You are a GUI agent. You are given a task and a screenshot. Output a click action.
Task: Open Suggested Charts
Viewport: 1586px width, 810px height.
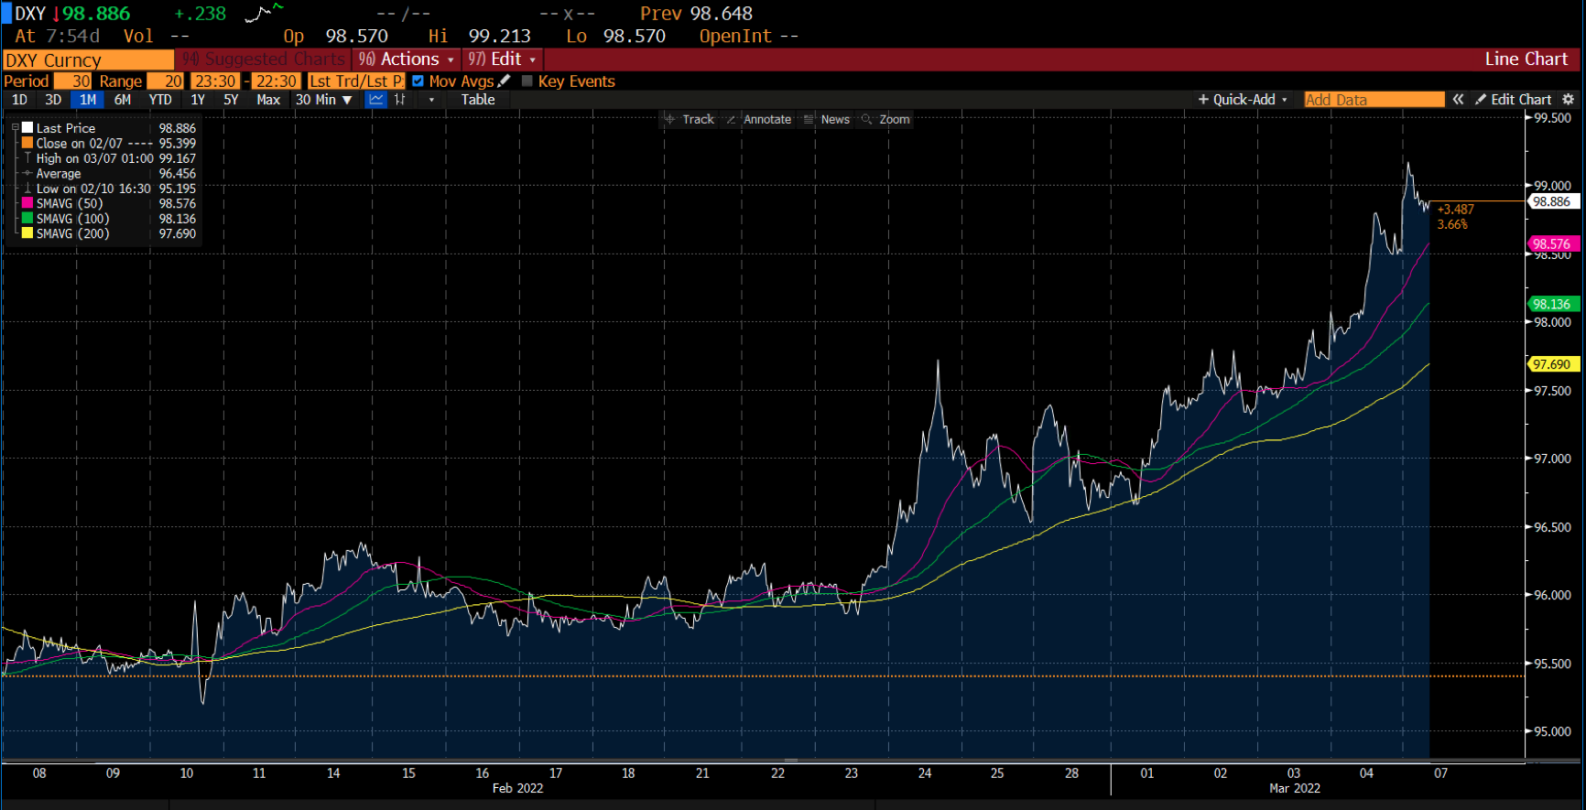(x=265, y=59)
